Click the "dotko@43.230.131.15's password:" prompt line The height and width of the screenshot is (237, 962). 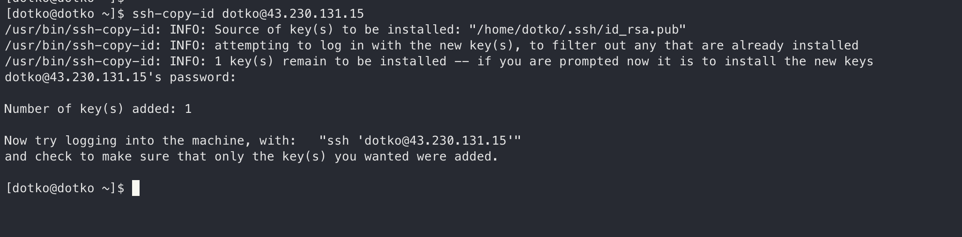pyautogui.click(x=120, y=77)
